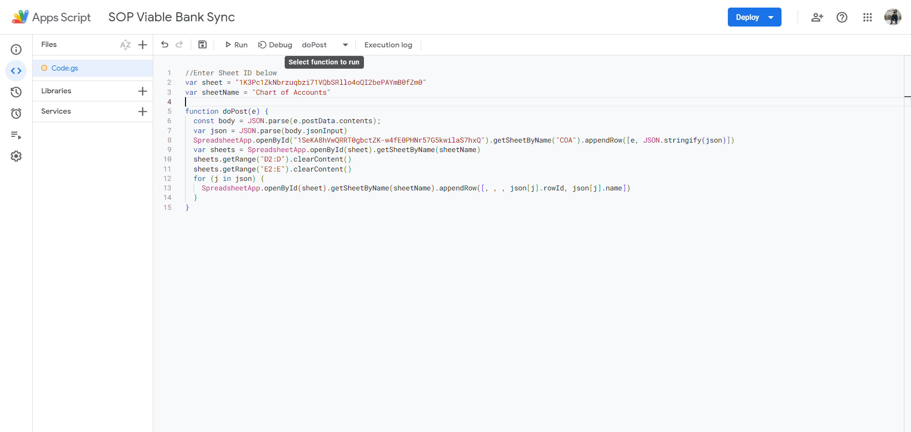Open the Executions list icon
This screenshot has width=911, height=432.
tap(16, 135)
